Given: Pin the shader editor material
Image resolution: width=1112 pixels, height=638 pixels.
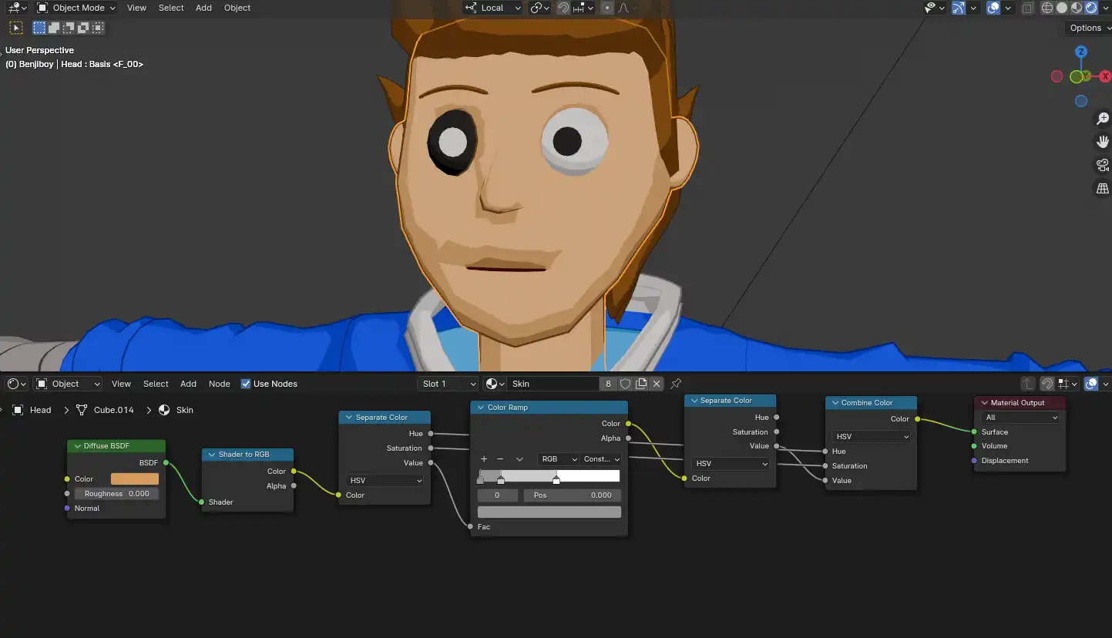Looking at the screenshot, I should click(676, 383).
